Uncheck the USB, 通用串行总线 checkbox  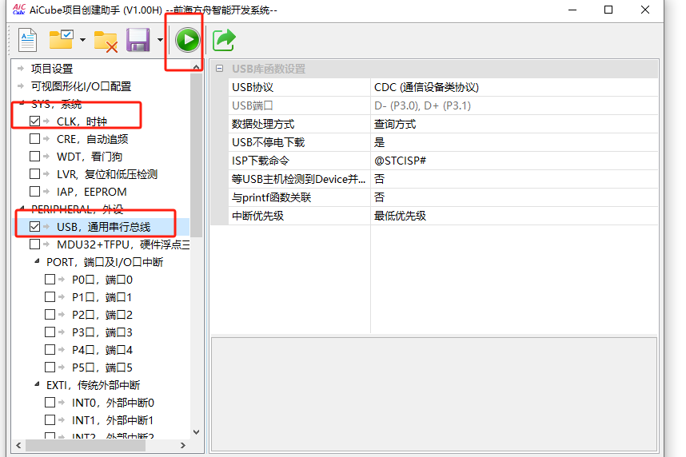(35, 227)
